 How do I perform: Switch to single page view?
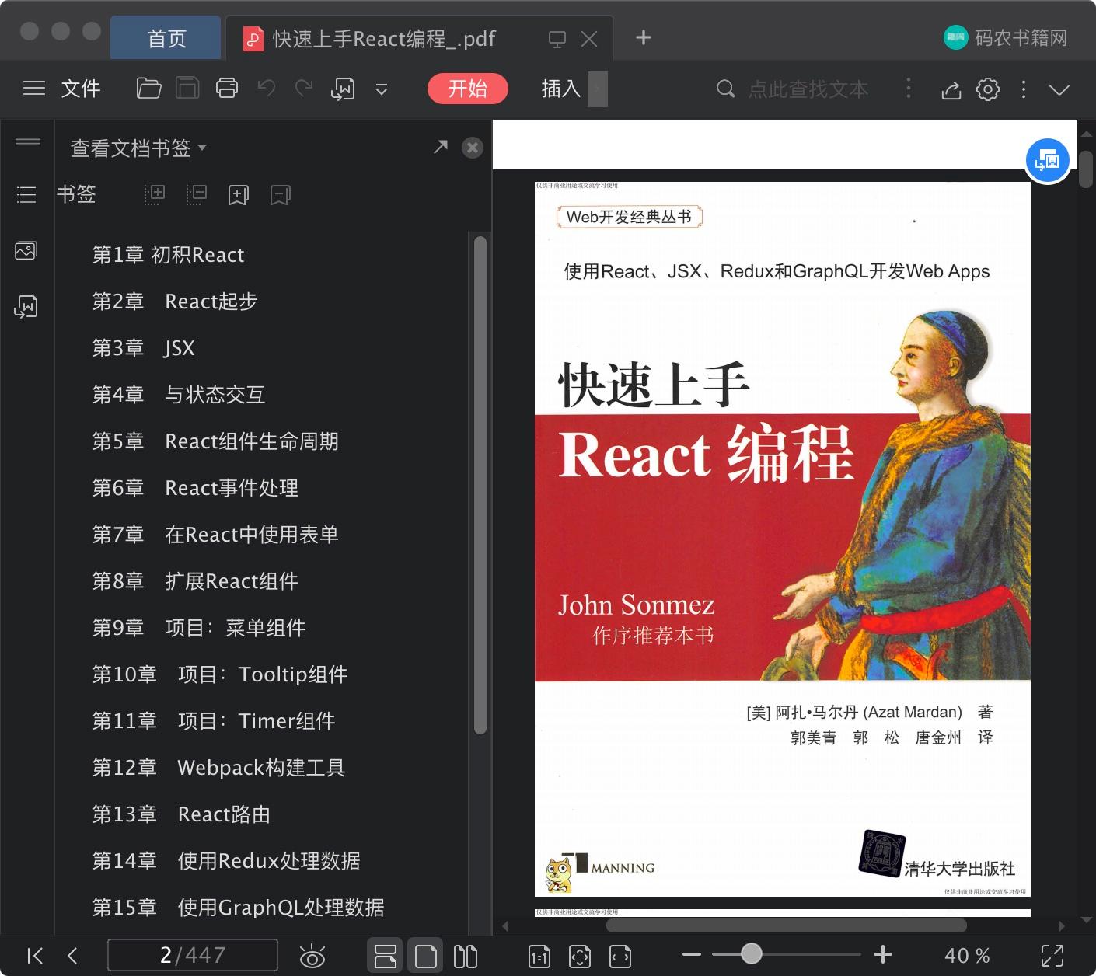(x=426, y=956)
